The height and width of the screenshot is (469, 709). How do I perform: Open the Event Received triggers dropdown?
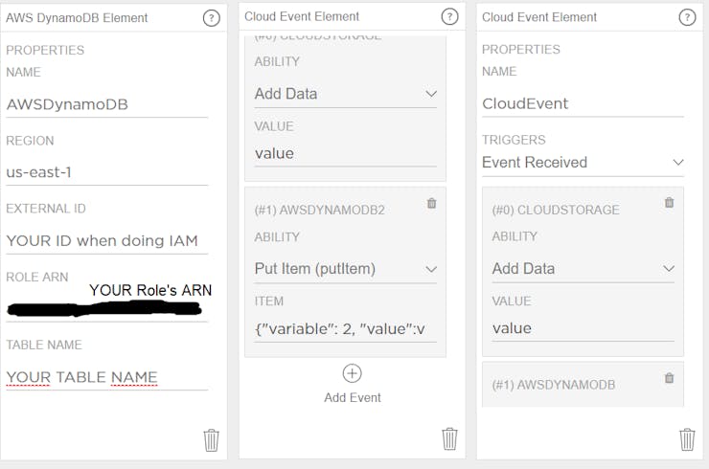(x=583, y=163)
